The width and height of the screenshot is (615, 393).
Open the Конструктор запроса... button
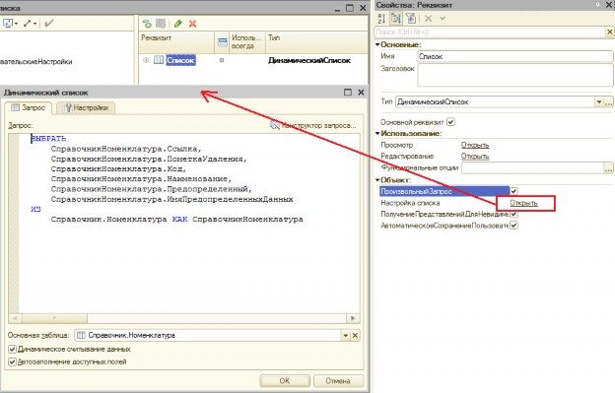(x=313, y=125)
